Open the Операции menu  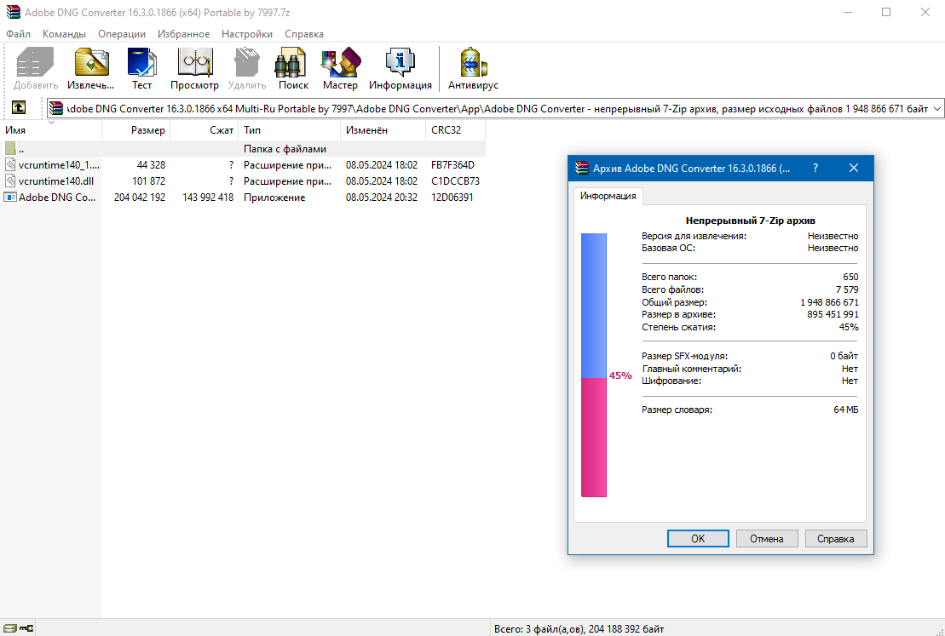click(x=122, y=34)
